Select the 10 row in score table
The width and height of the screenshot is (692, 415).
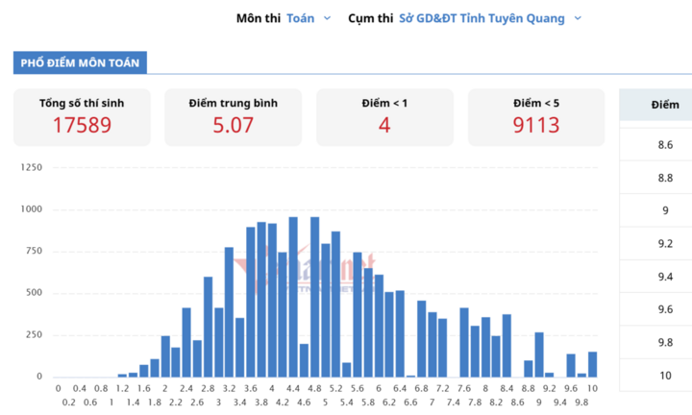(655, 376)
